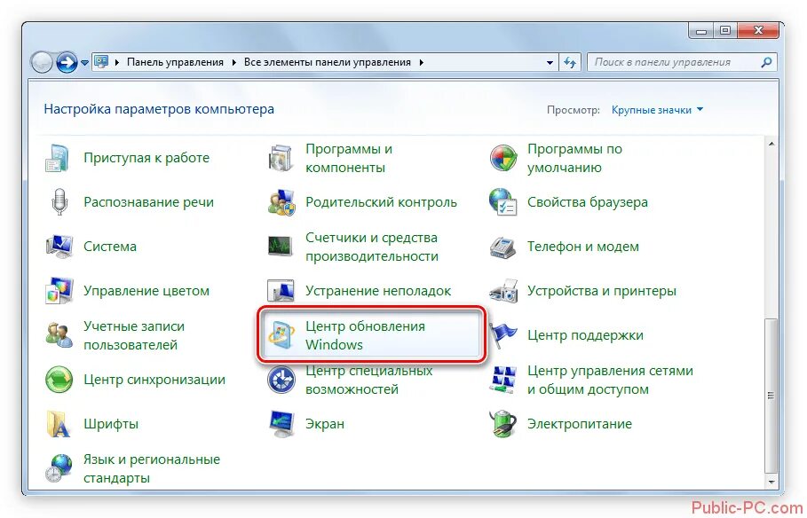This screenshot has width=807, height=518.
Task: Open the devices and printers icon
Action: coord(502,291)
